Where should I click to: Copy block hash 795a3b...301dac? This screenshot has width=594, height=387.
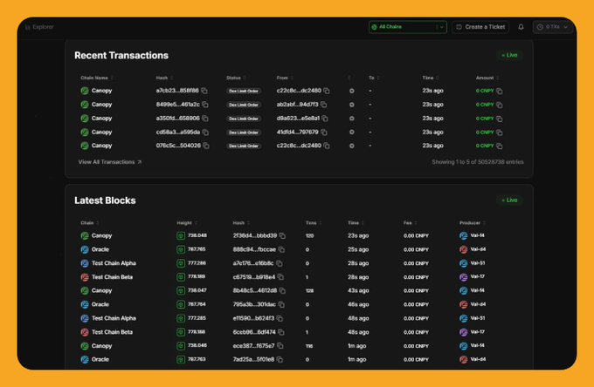(281, 304)
